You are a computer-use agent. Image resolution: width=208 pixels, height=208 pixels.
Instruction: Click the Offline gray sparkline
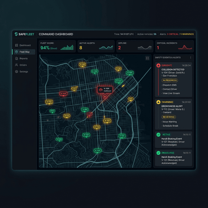pos(145,48)
